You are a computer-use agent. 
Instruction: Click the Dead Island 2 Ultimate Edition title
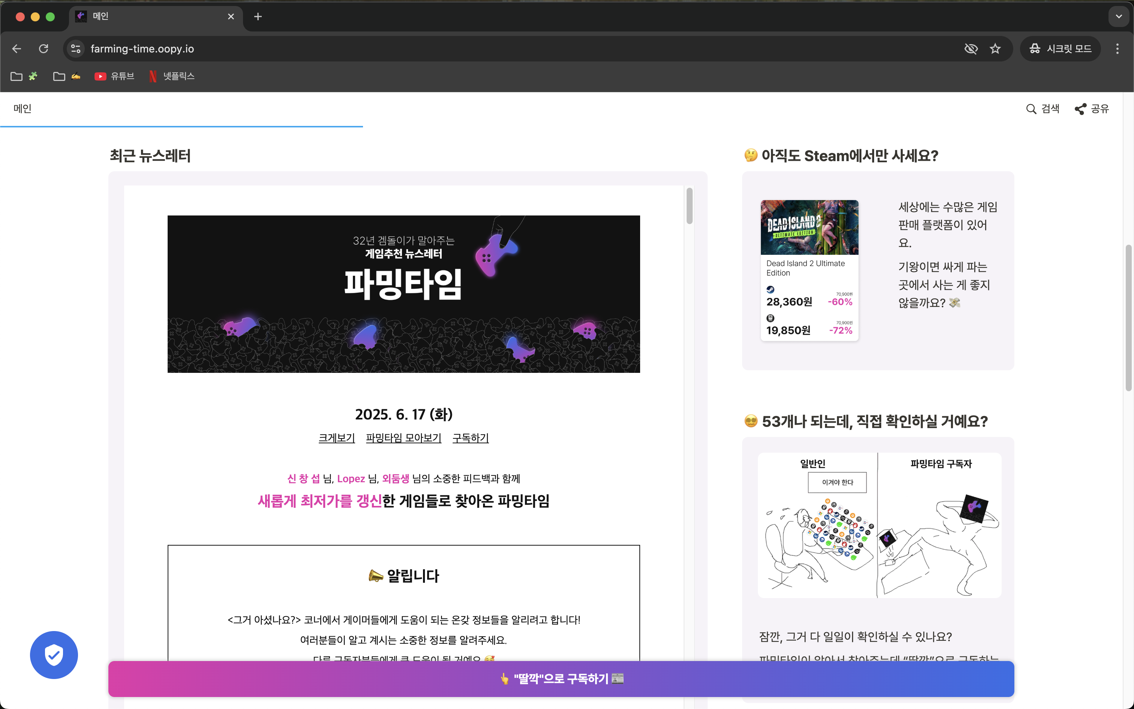pyautogui.click(x=805, y=268)
